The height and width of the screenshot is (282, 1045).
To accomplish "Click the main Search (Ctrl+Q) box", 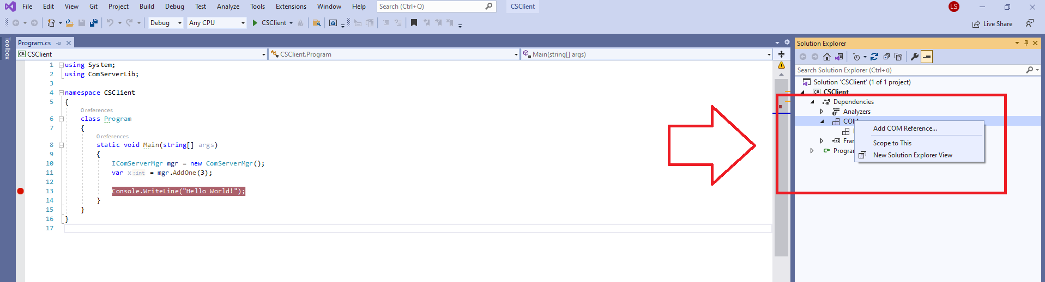I will click(436, 7).
